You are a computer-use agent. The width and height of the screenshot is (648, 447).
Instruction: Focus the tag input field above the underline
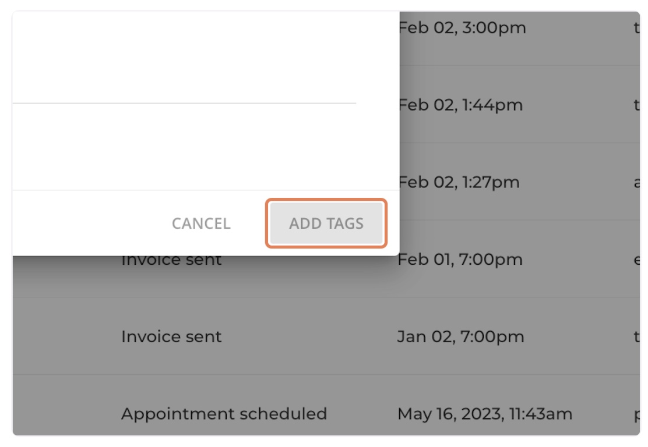click(184, 81)
